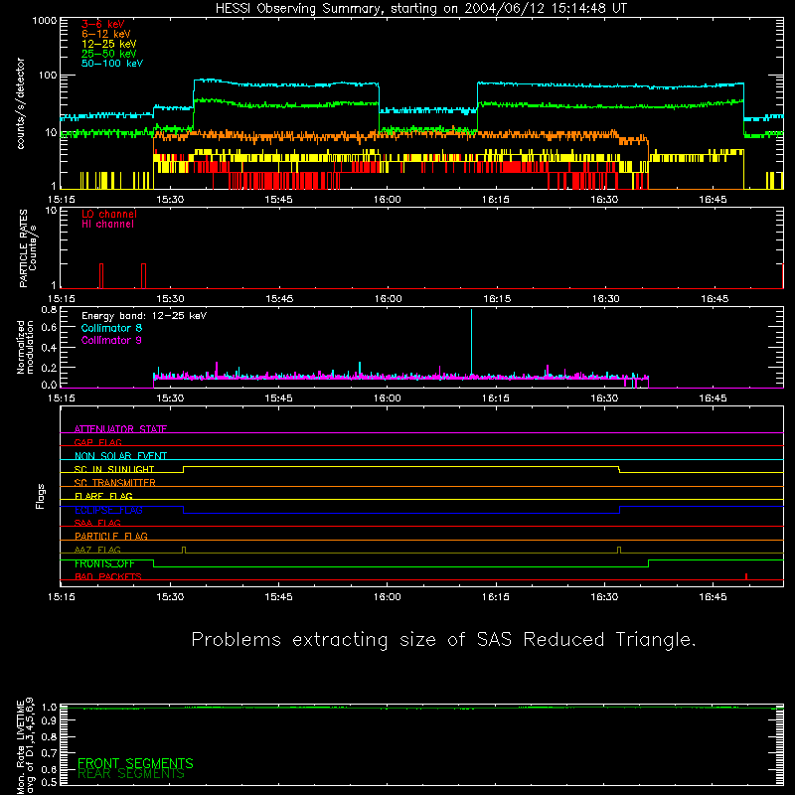Select the SC_IN_SUNLIGHT flag label
The image size is (795, 795).
click(114, 469)
